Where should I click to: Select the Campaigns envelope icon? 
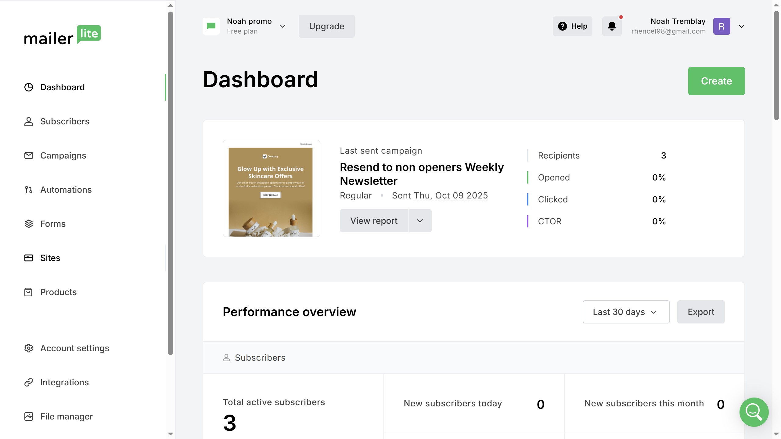(x=29, y=155)
